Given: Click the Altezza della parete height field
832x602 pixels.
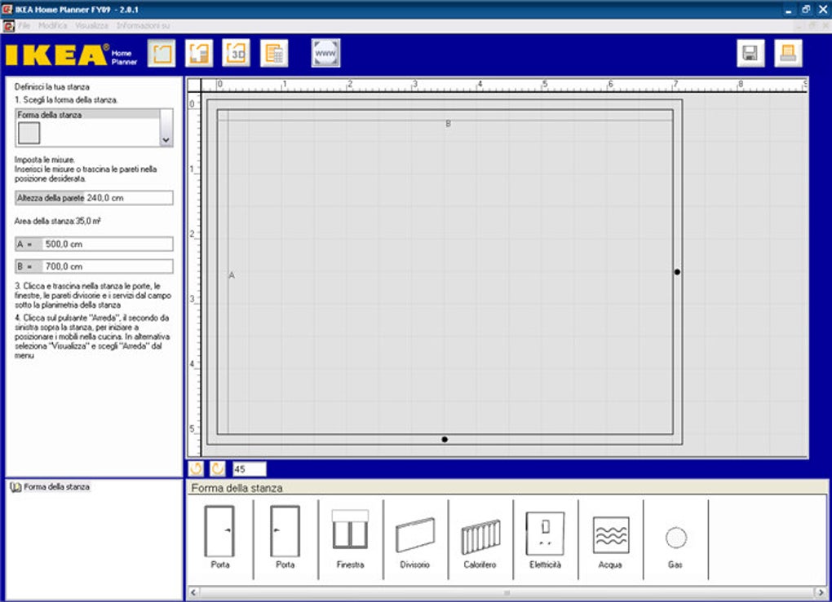Looking at the screenshot, I should click(x=94, y=198).
